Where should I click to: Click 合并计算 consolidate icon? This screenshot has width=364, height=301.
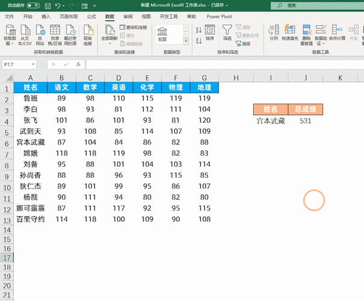(x=337, y=33)
